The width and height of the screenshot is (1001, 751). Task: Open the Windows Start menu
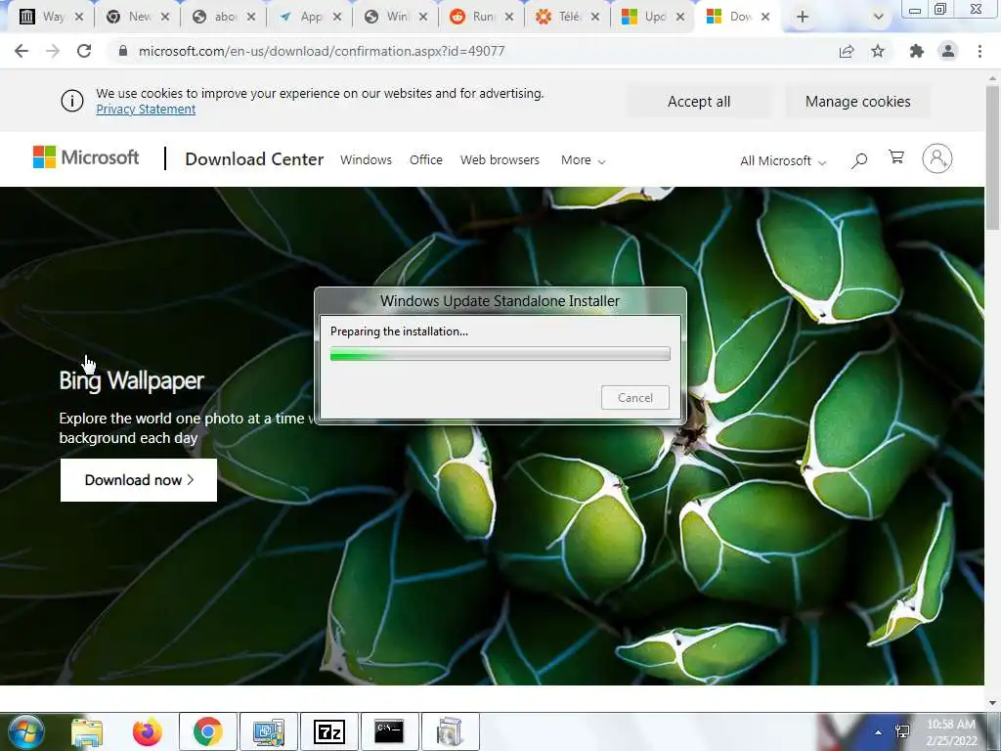tap(26, 731)
